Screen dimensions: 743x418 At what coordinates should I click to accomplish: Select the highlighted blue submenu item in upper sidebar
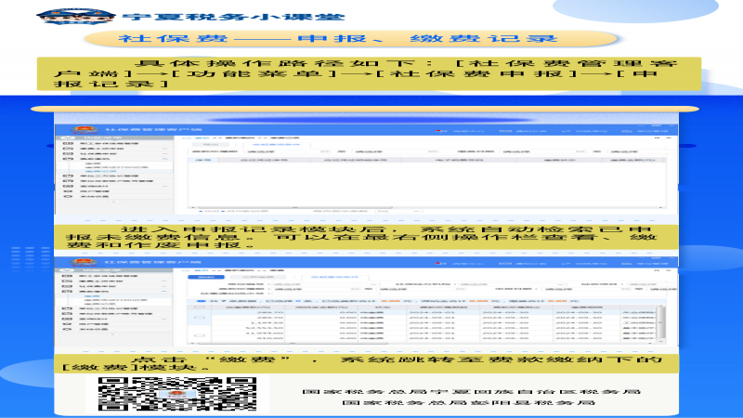click(x=100, y=171)
